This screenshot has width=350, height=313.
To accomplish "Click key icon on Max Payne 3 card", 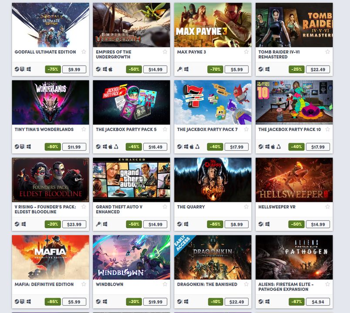I will [x=179, y=69].
